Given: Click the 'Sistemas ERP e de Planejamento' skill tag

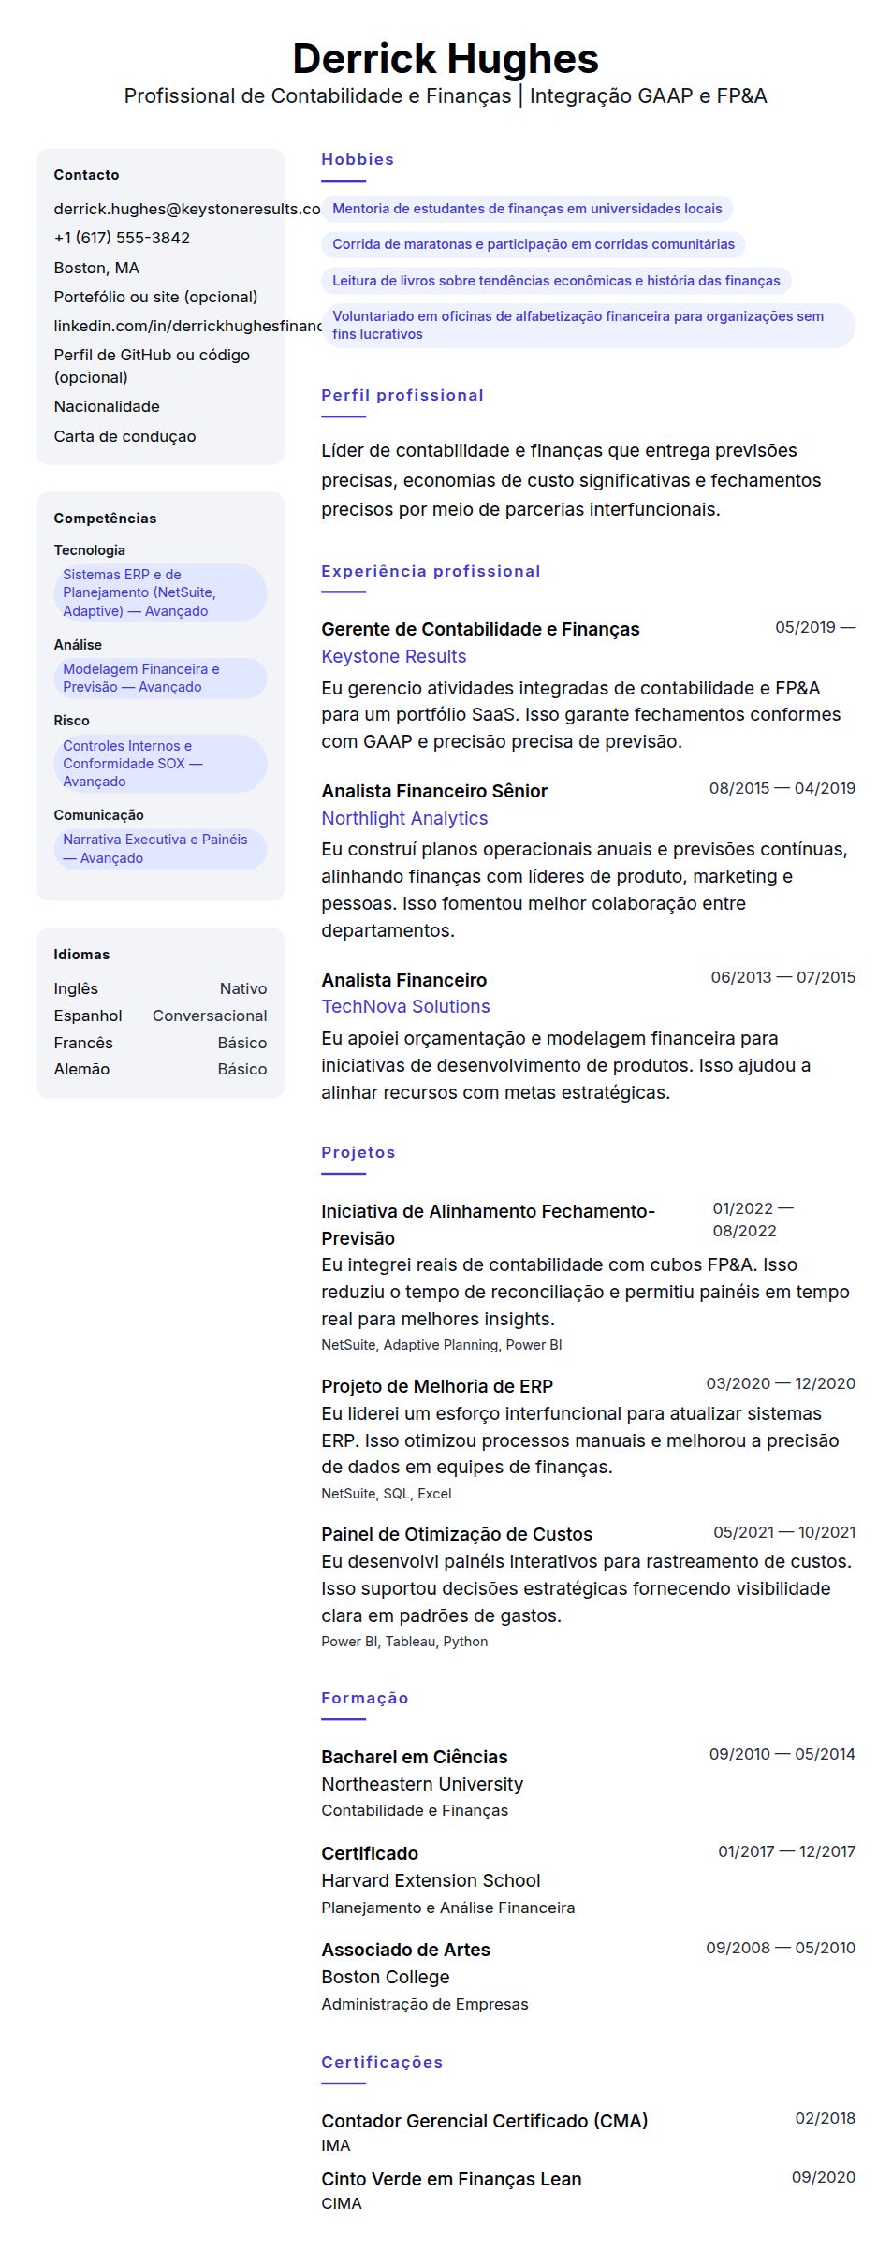Looking at the screenshot, I should [160, 592].
